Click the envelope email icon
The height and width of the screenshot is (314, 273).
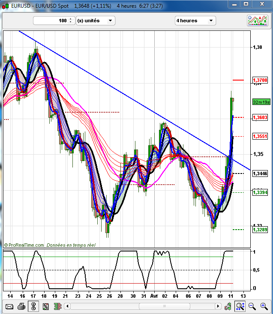9,306
